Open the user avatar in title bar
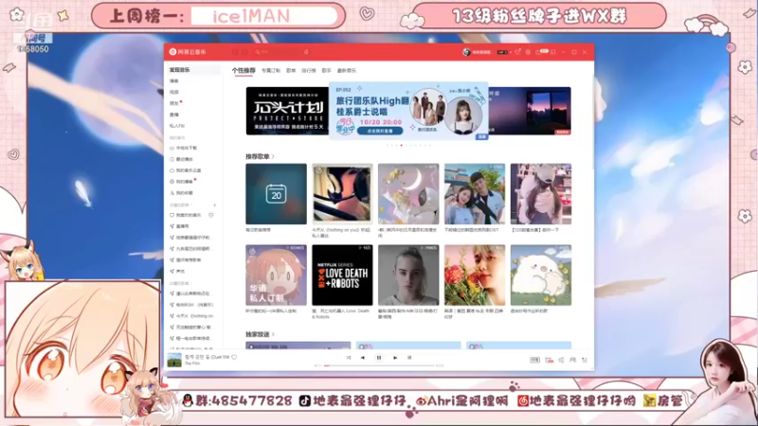Image resolution: width=758 pixels, height=426 pixels. (x=466, y=52)
